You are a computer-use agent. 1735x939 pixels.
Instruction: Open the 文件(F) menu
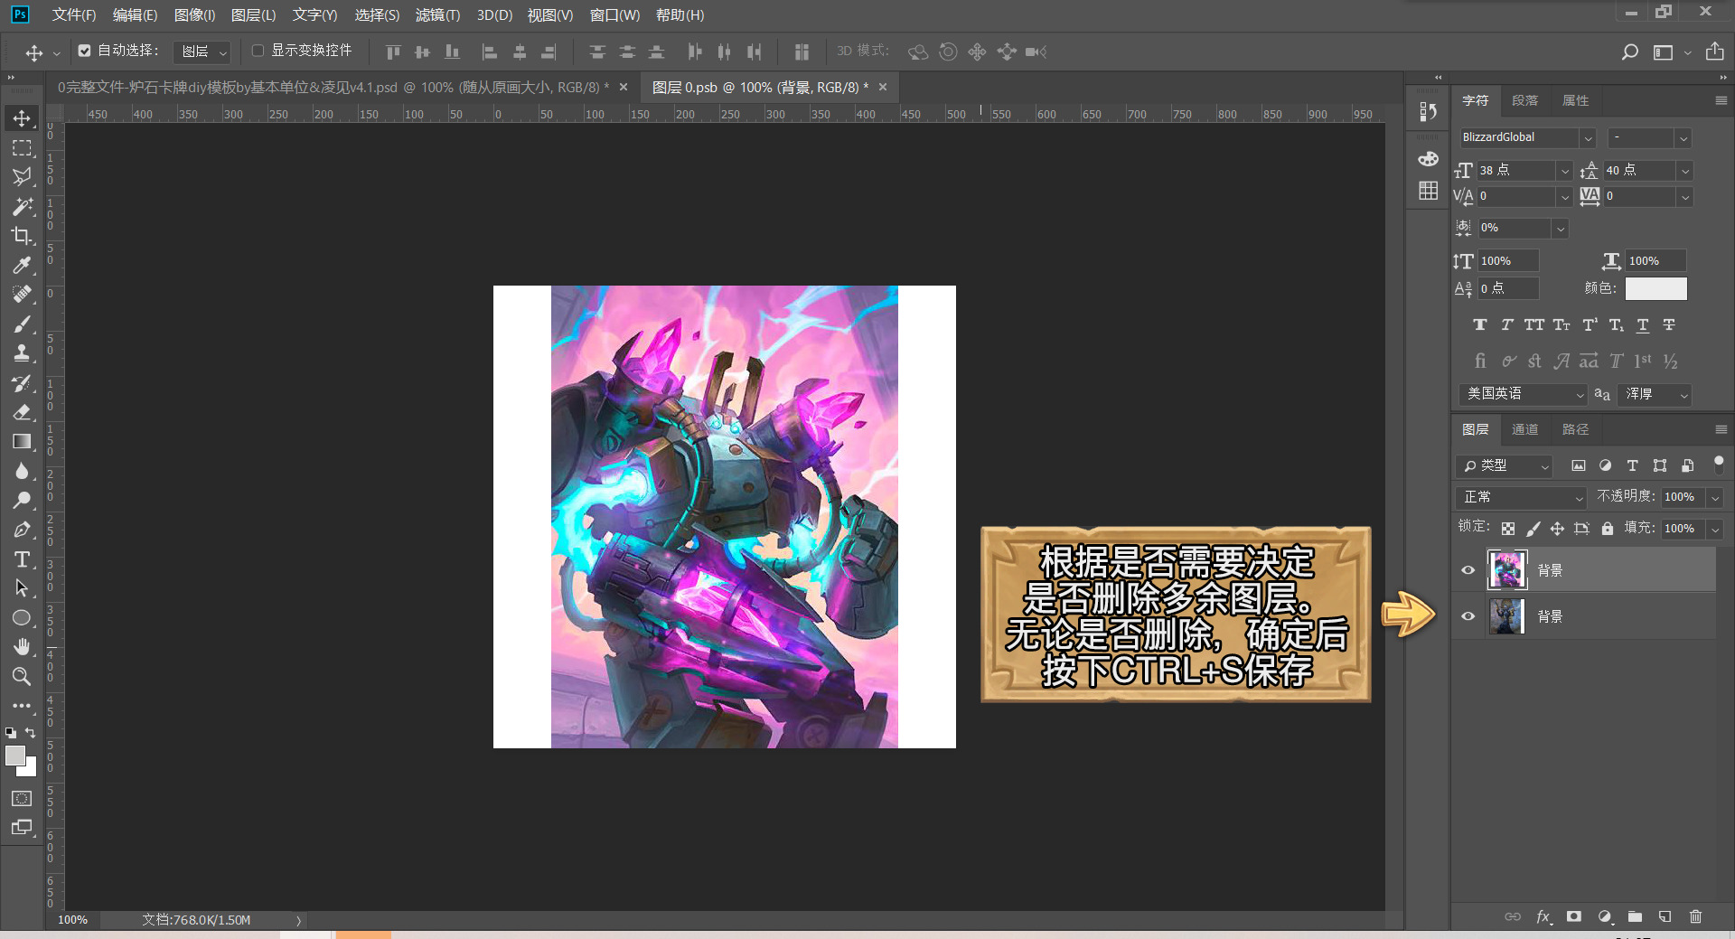73,14
